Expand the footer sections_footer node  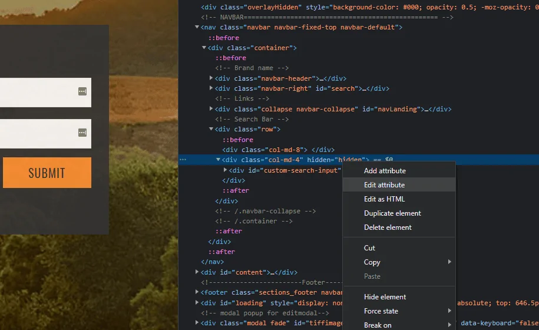point(197,292)
